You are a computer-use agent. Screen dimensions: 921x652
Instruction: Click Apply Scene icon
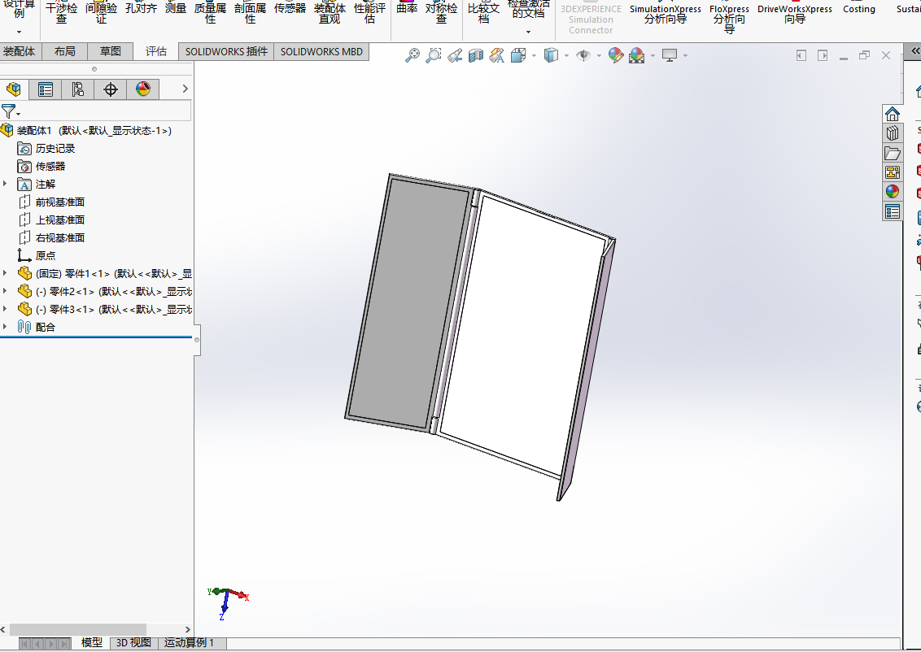(x=637, y=55)
